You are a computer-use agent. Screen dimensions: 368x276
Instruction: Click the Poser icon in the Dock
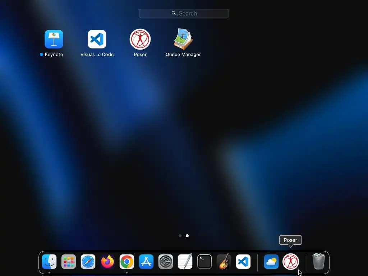point(290,262)
